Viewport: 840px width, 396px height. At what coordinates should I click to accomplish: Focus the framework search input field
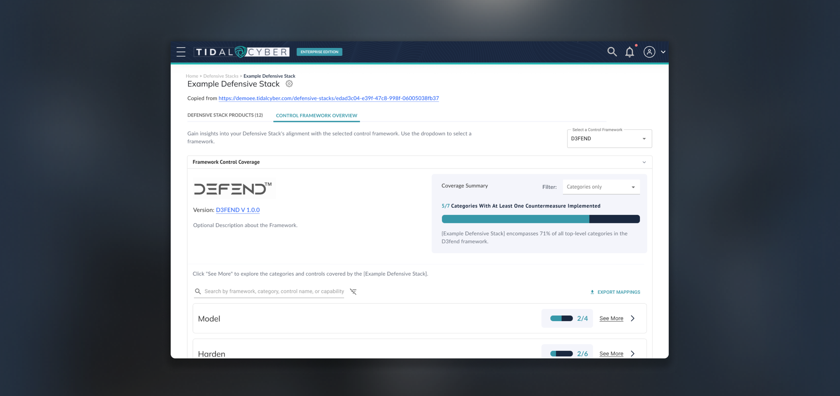click(x=274, y=291)
